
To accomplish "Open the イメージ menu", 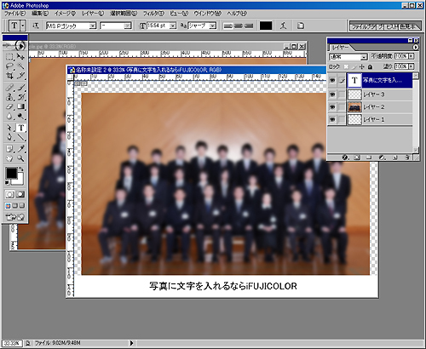I will [x=65, y=14].
